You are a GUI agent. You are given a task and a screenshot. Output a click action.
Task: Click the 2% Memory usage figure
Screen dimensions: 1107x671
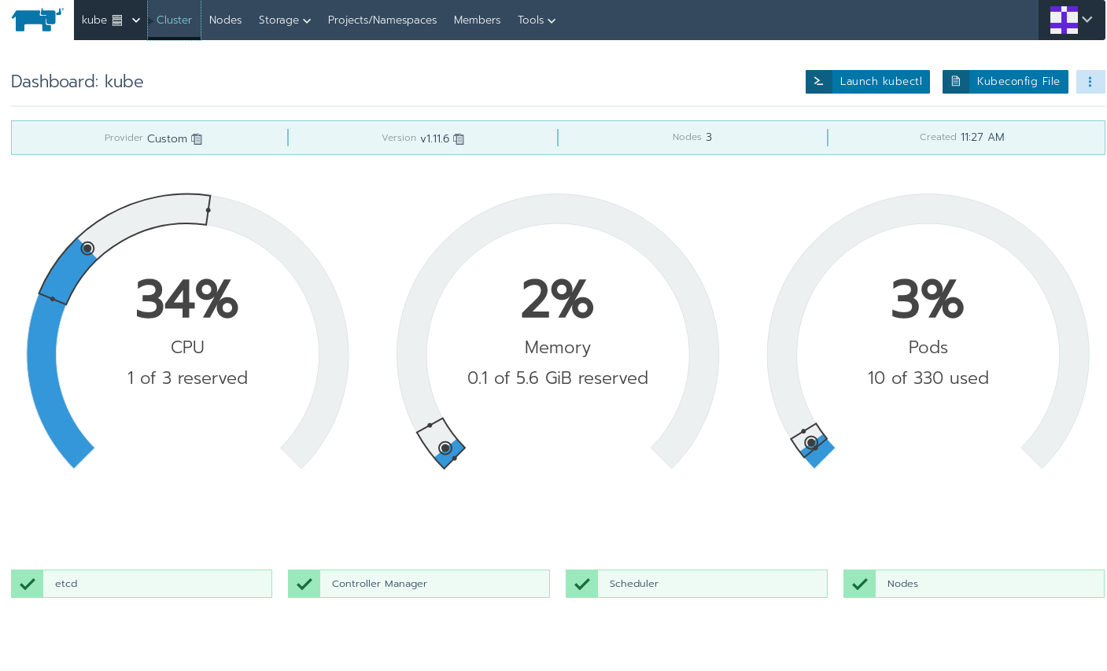[557, 300]
